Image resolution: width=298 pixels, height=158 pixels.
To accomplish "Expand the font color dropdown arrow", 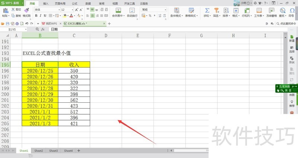I will 74,16.
